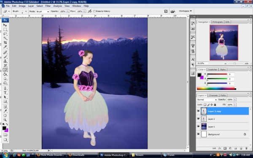Switch to the Histogram tab

point(218,22)
